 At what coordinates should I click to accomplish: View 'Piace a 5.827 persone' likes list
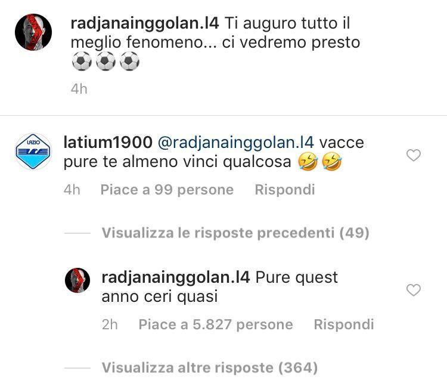tap(216, 325)
